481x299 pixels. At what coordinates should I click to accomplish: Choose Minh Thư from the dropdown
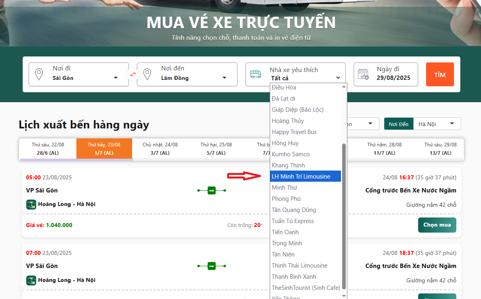306,188
